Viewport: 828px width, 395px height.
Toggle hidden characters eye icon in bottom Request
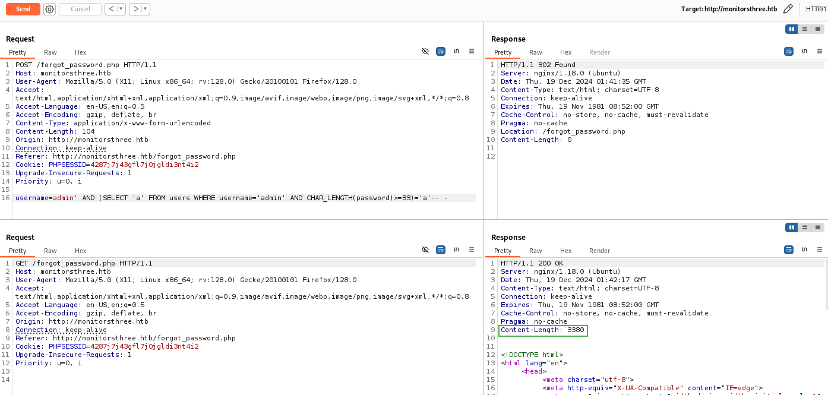pos(425,250)
